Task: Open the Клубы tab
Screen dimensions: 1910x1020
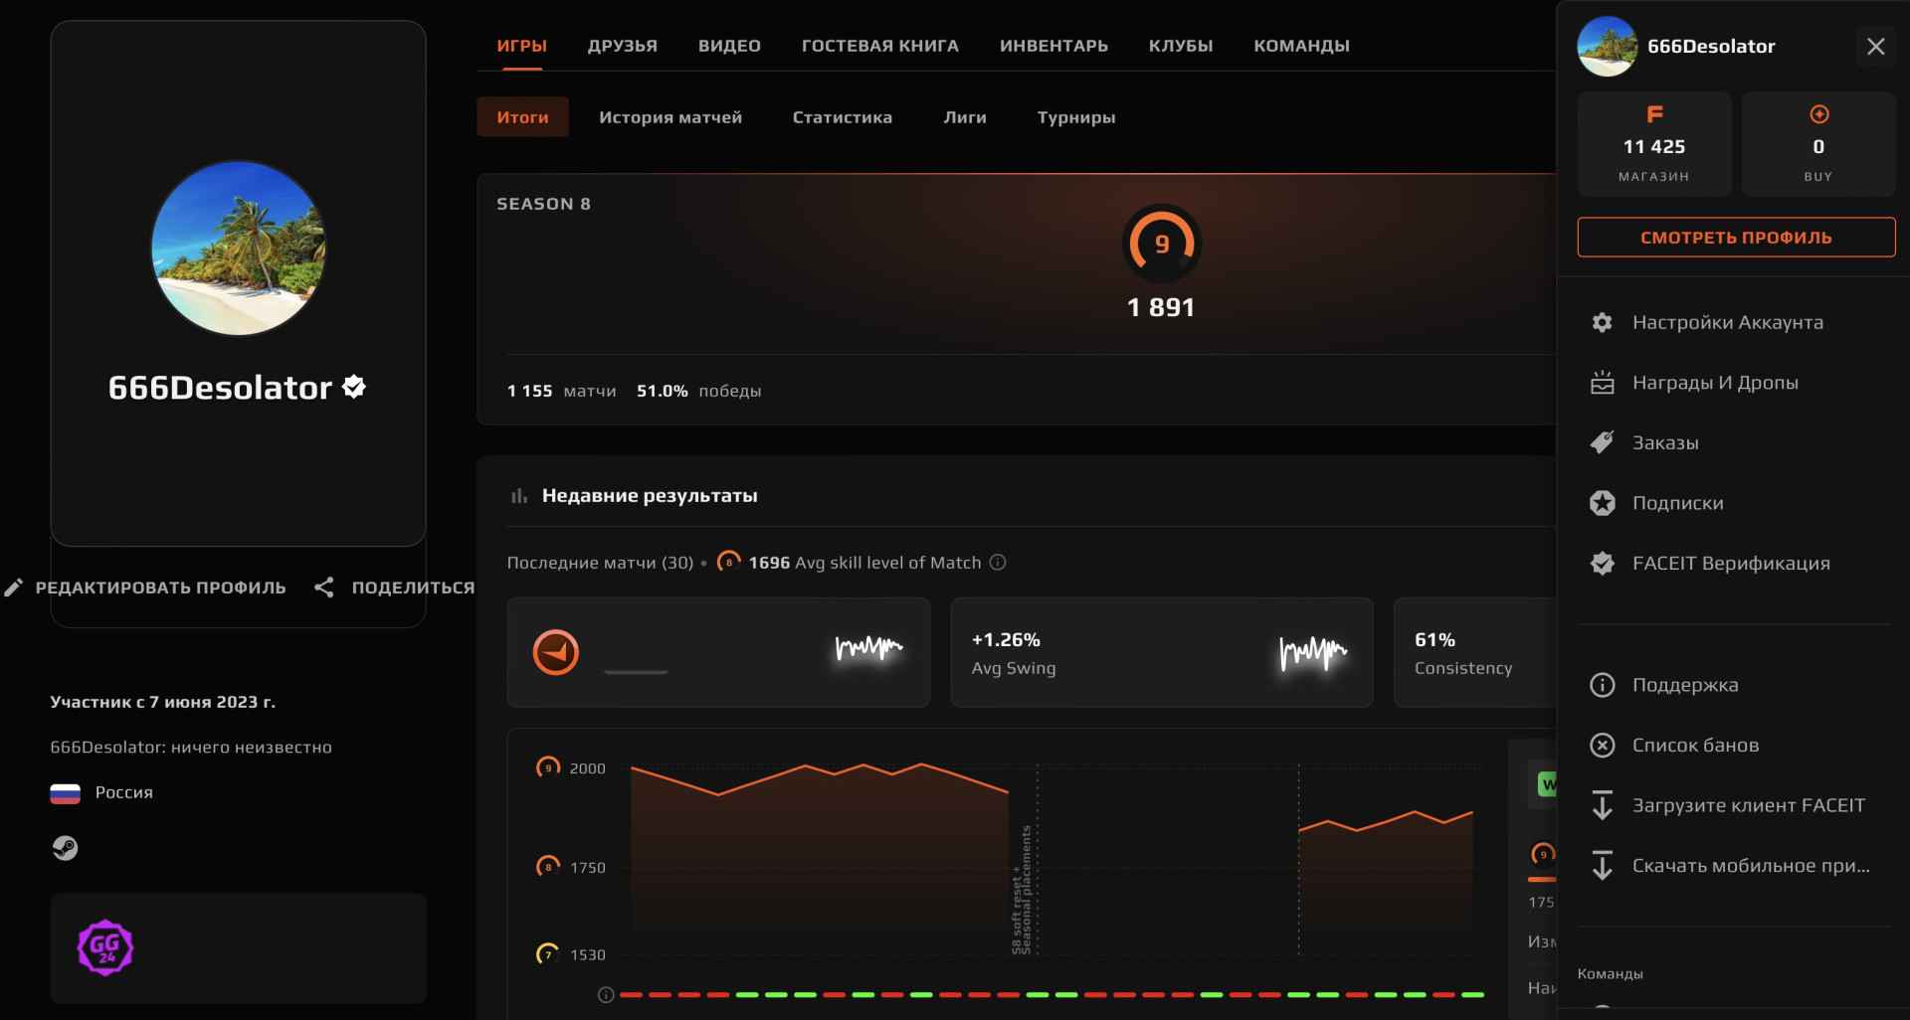Action: (1181, 46)
